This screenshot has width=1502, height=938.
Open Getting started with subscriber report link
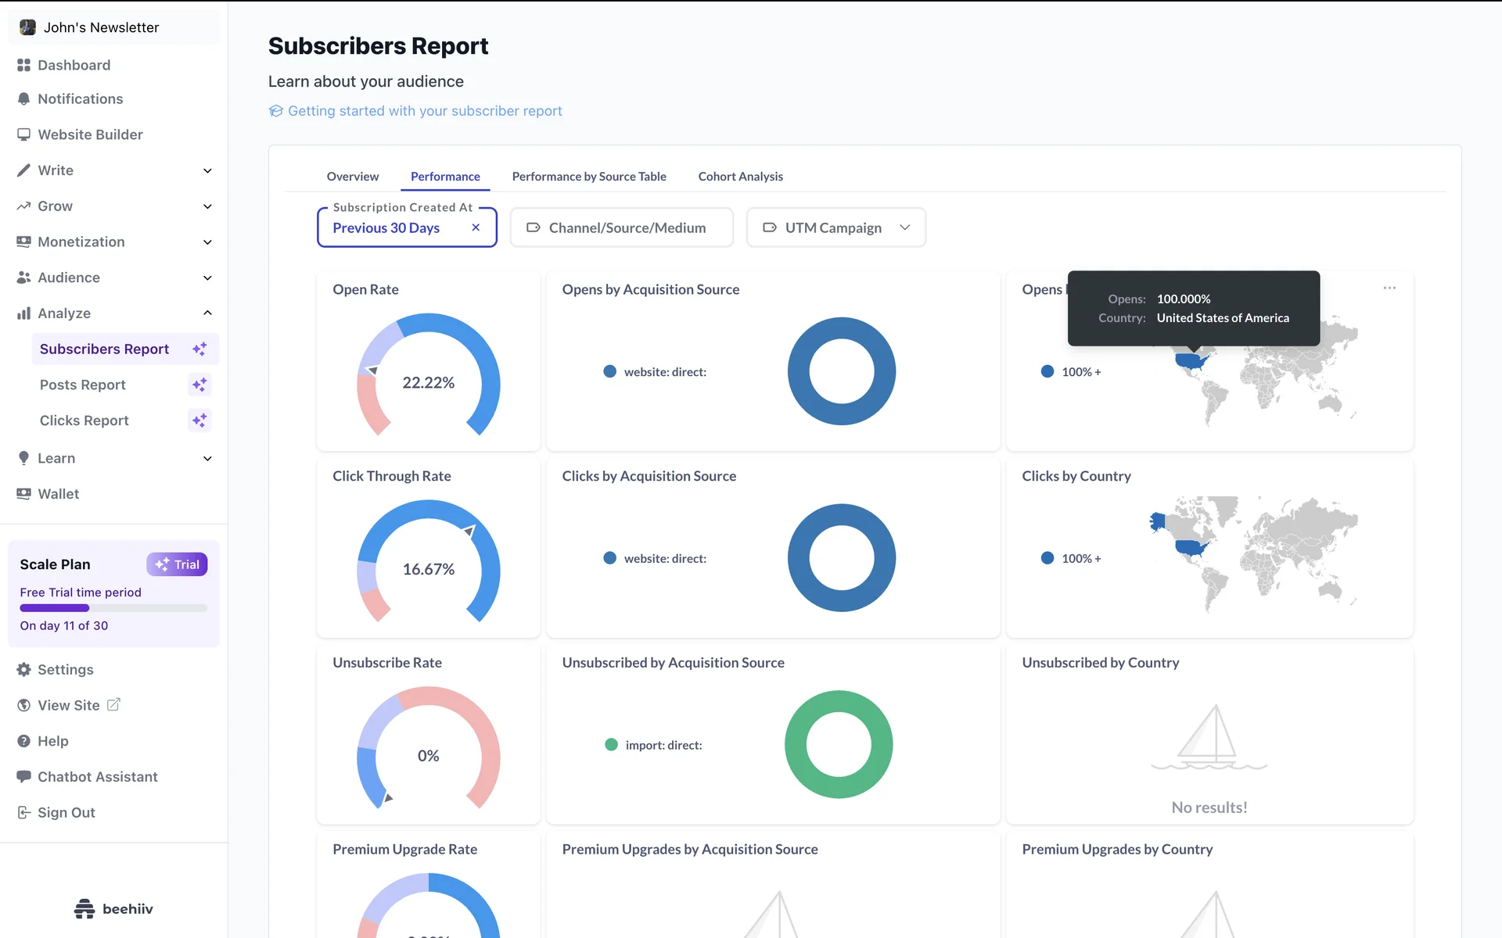[x=424, y=111]
